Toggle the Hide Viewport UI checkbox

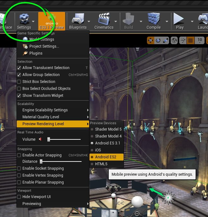pos(19,197)
